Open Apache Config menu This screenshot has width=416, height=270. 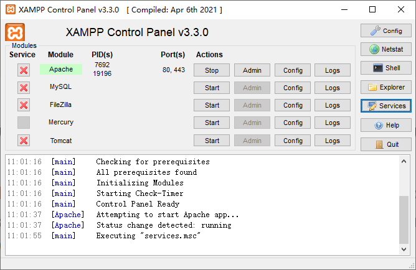(293, 70)
